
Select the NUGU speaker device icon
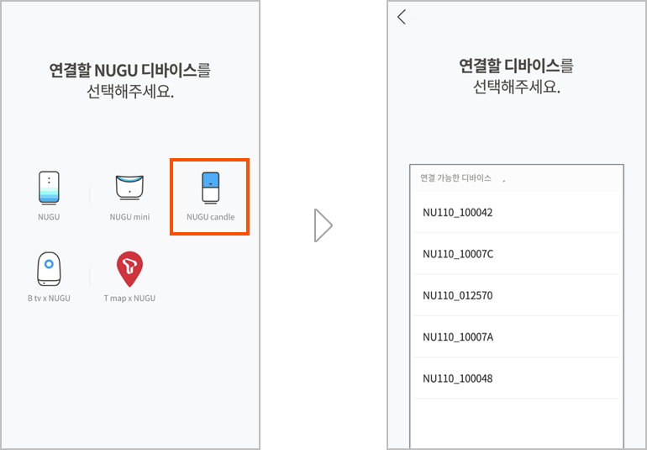coord(49,188)
